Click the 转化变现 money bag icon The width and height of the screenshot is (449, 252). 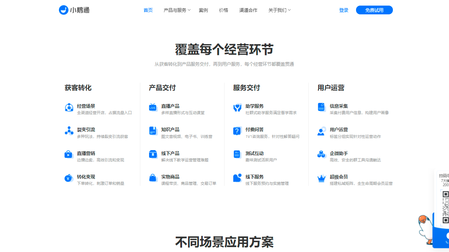tap(69, 178)
